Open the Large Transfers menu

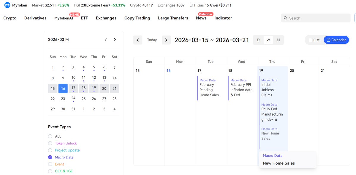173,18
